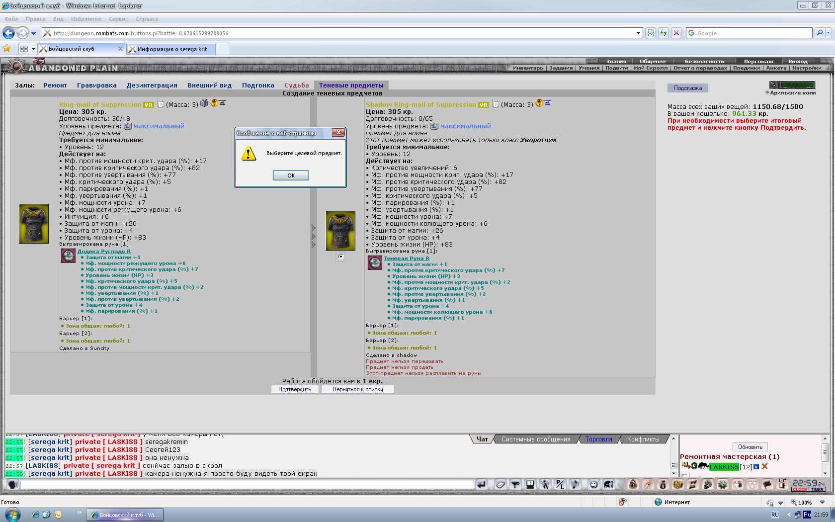835x522 pixels.
Task: Click the Ring-mail of Suppression armor thumbnail
Action: pos(34,224)
